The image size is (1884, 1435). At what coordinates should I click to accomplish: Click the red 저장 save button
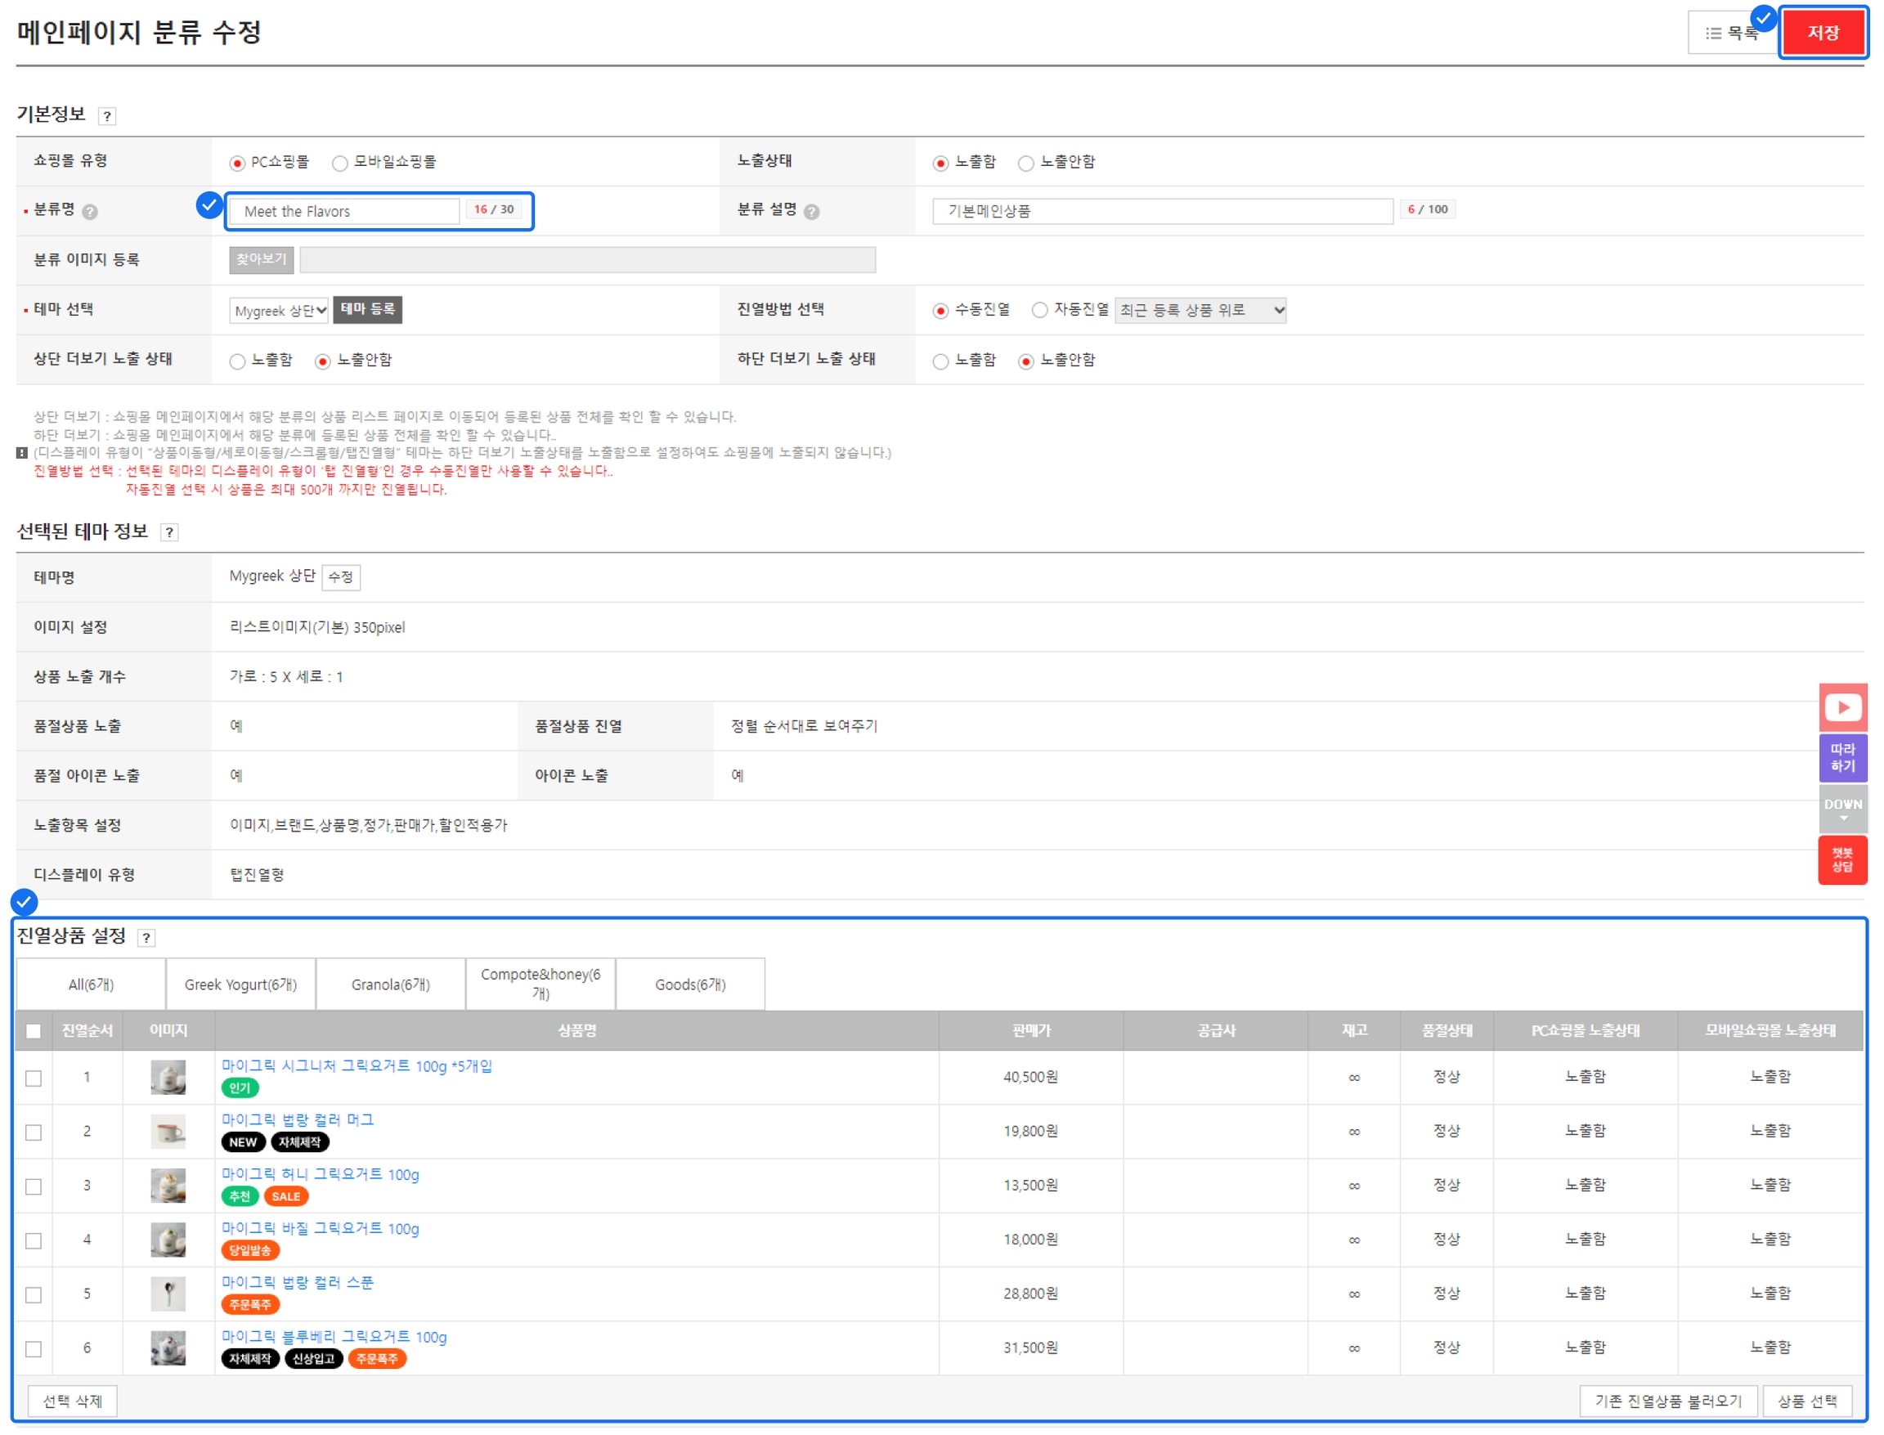click(x=1823, y=34)
